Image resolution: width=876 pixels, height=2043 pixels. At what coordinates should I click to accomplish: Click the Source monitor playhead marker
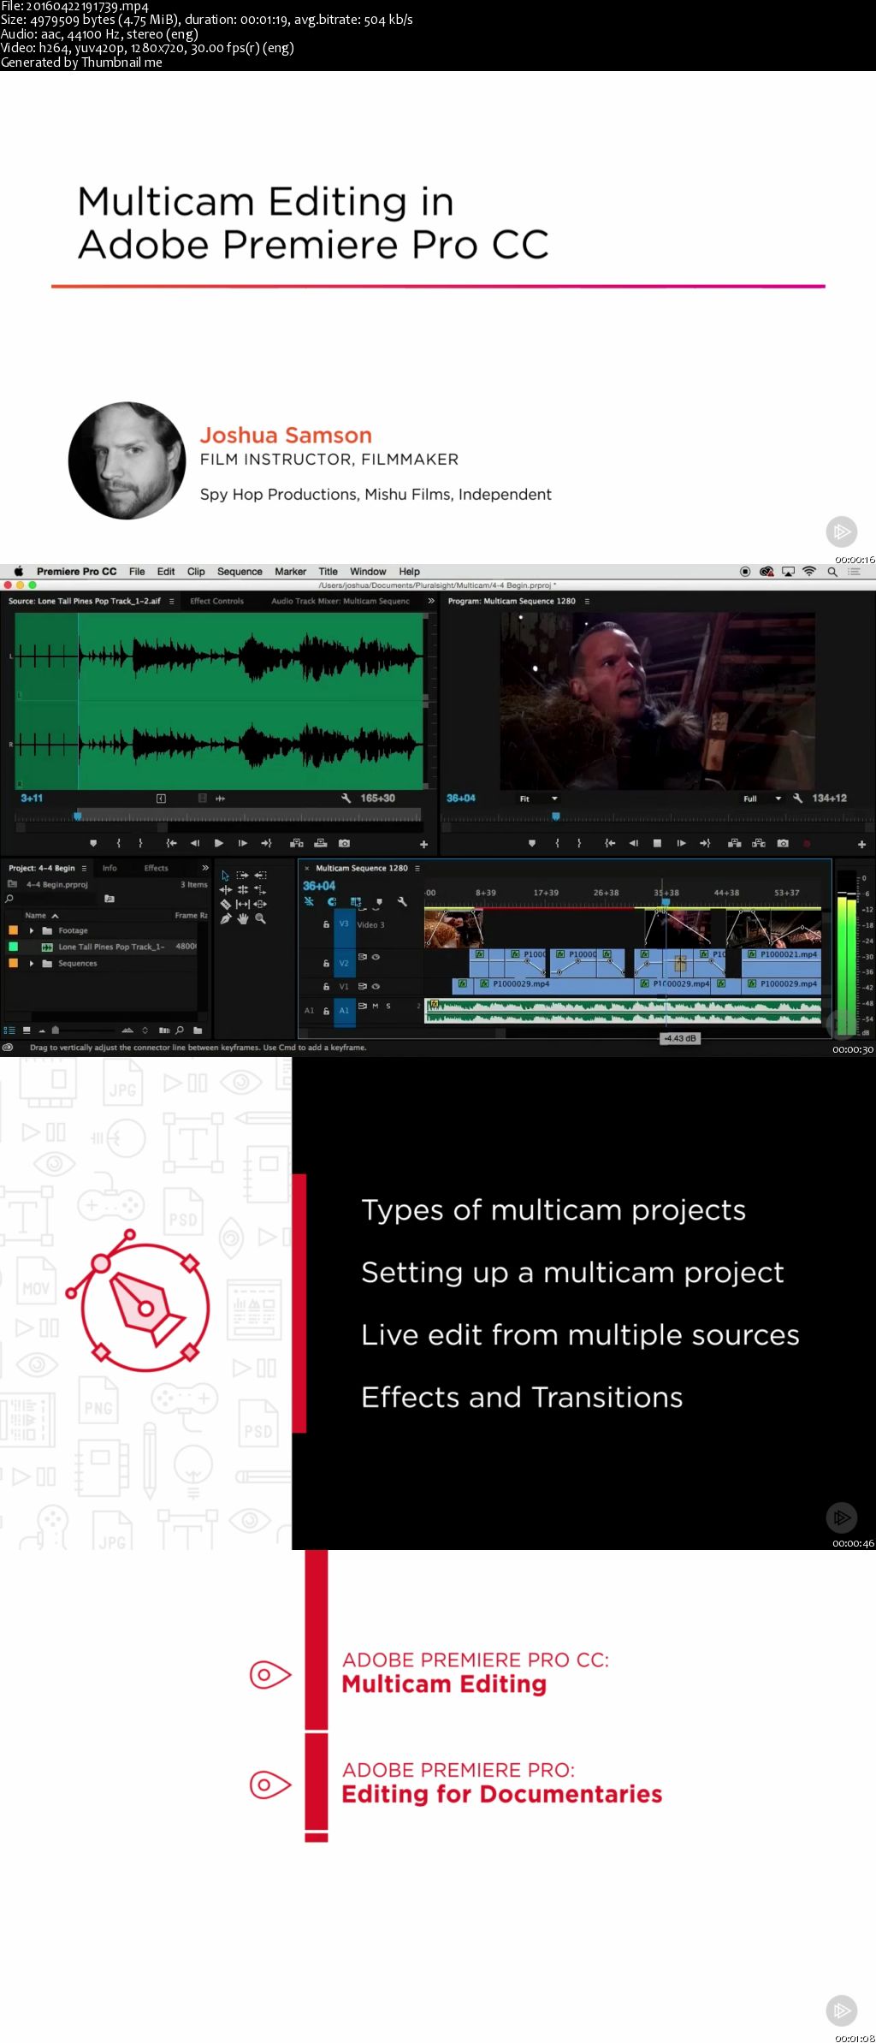click(x=78, y=817)
